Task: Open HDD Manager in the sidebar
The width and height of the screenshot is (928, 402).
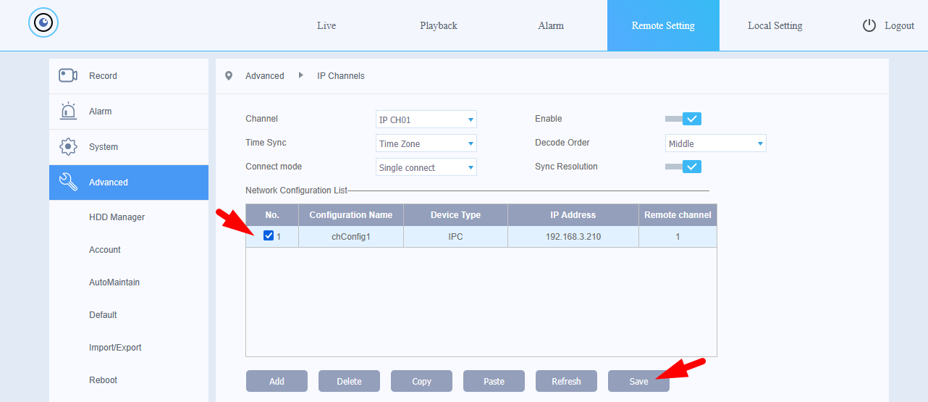Action: [x=117, y=217]
